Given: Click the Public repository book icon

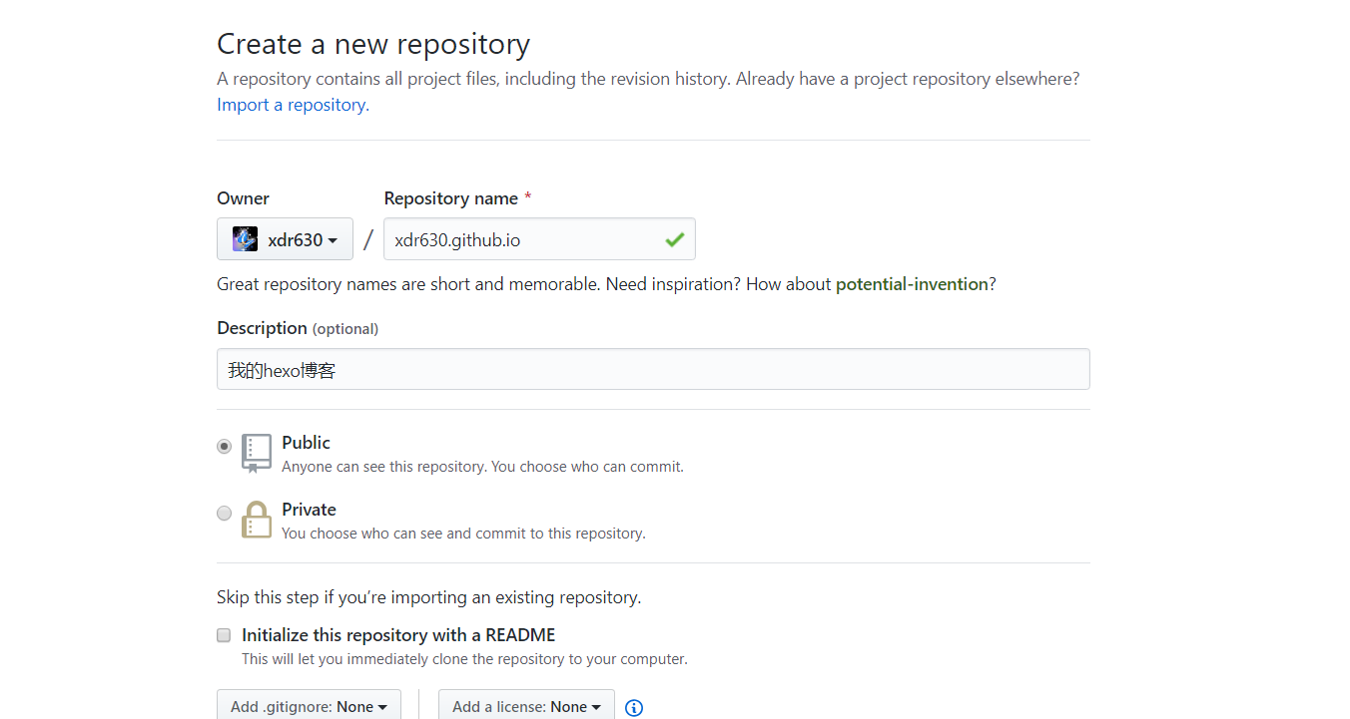Looking at the screenshot, I should point(257,453).
